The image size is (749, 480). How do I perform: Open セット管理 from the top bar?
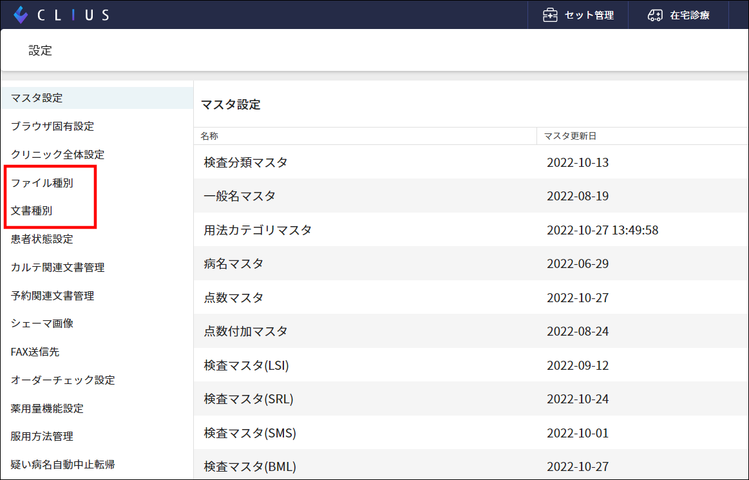coord(578,14)
